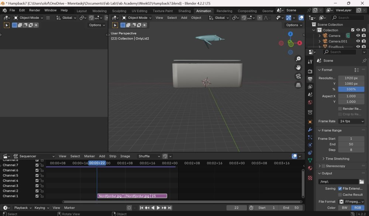The width and height of the screenshot is (369, 216).
Task: Select BW color mode button
Action: 345,208
